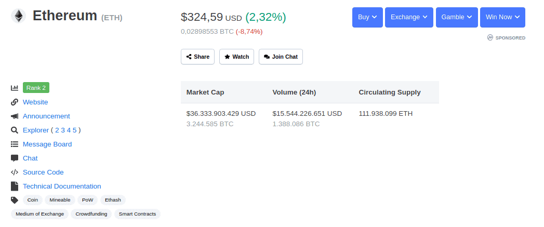
Task: Open the Source Code link
Action: 43,172
